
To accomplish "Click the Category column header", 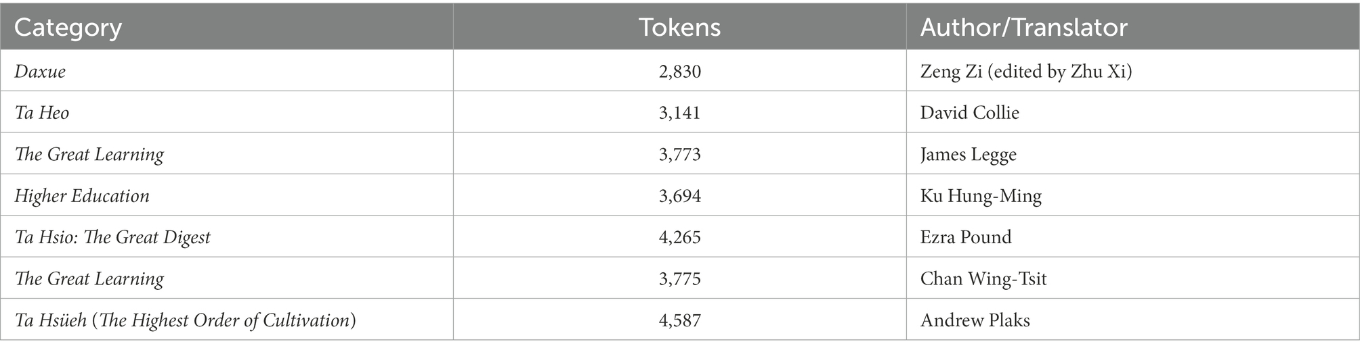I will [68, 28].
